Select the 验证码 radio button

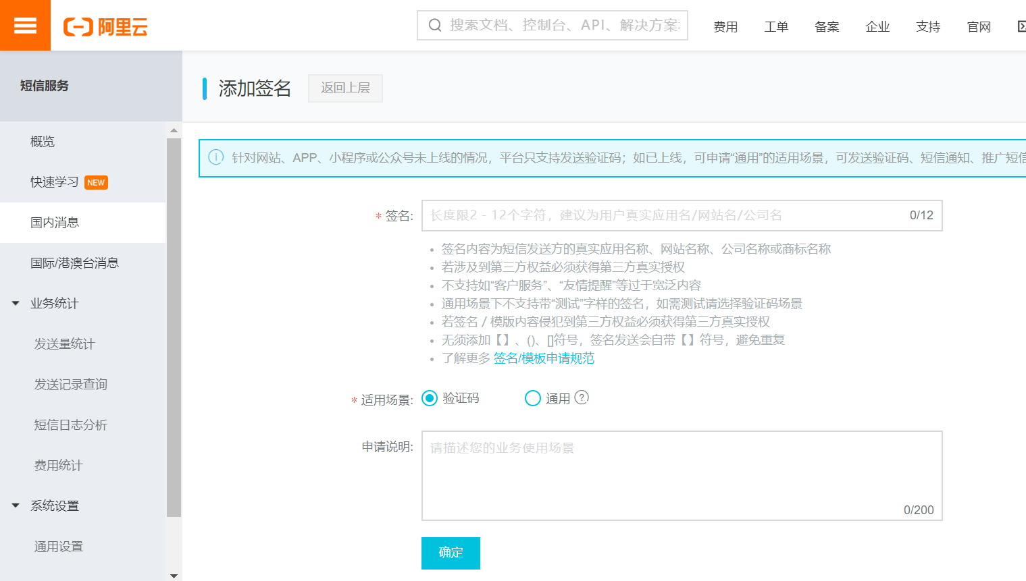430,398
